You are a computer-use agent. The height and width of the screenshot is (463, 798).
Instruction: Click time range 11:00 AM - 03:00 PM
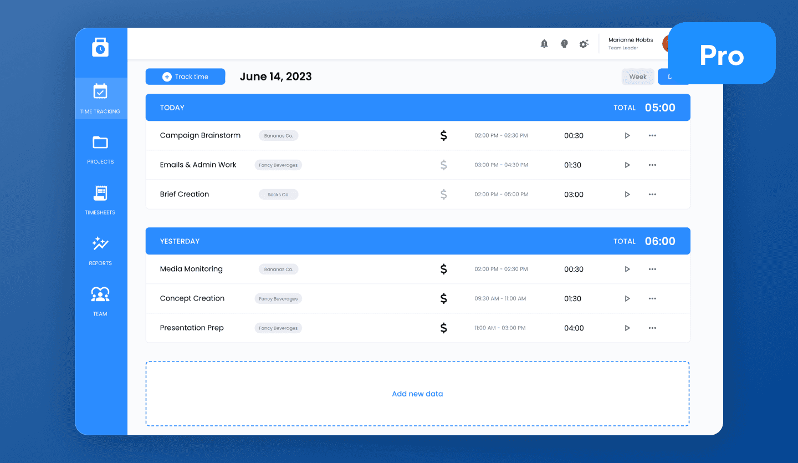(x=500, y=328)
